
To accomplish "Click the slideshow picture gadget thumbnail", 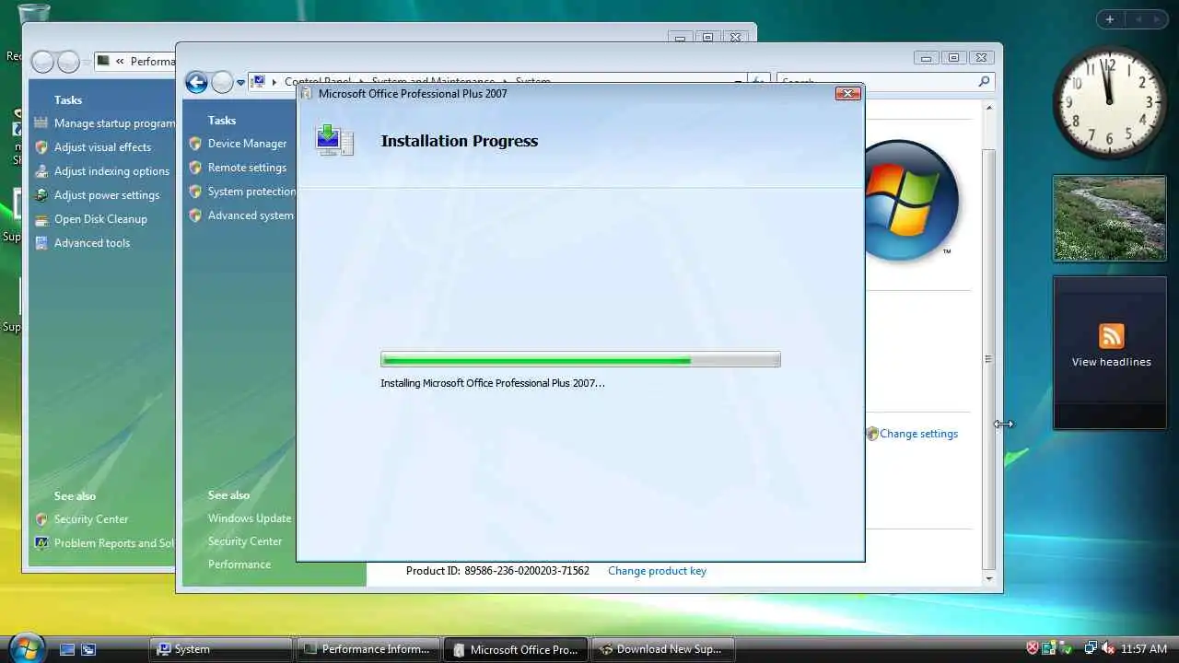I will [x=1110, y=218].
